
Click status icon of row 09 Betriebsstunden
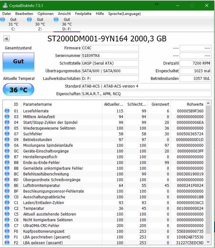pos(7,139)
